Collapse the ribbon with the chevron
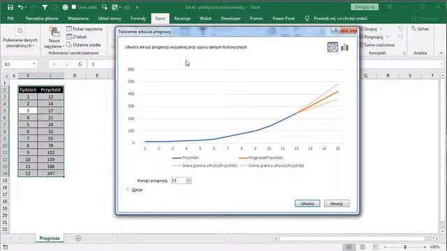Screen dimensions: 447x251 pyautogui.click(x=441, y=53)
